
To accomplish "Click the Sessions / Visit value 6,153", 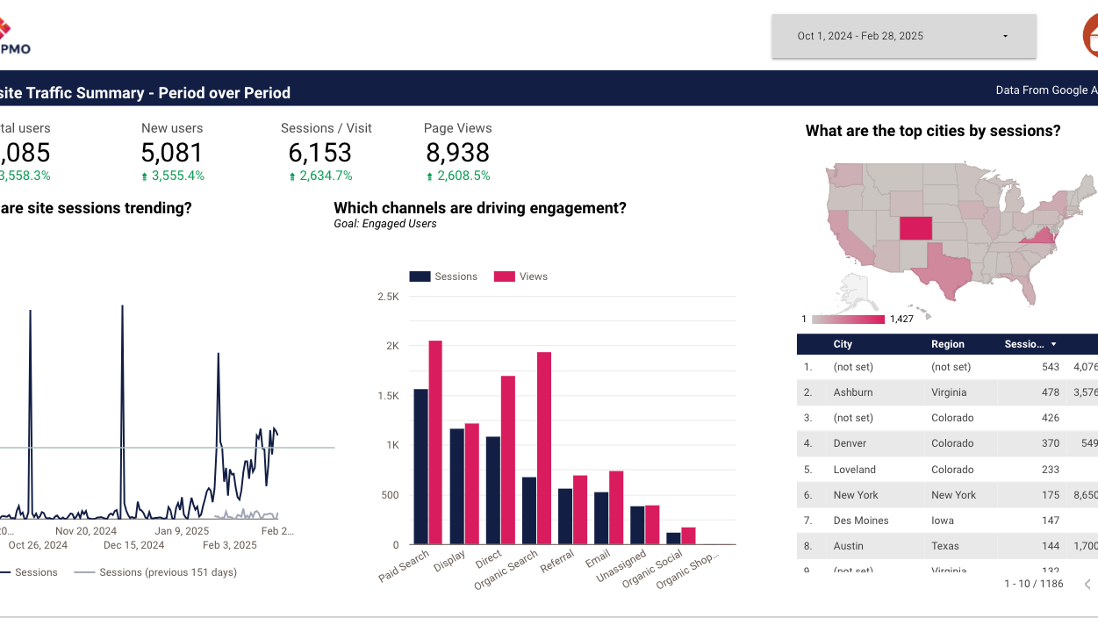I will [x=320, y=153].
